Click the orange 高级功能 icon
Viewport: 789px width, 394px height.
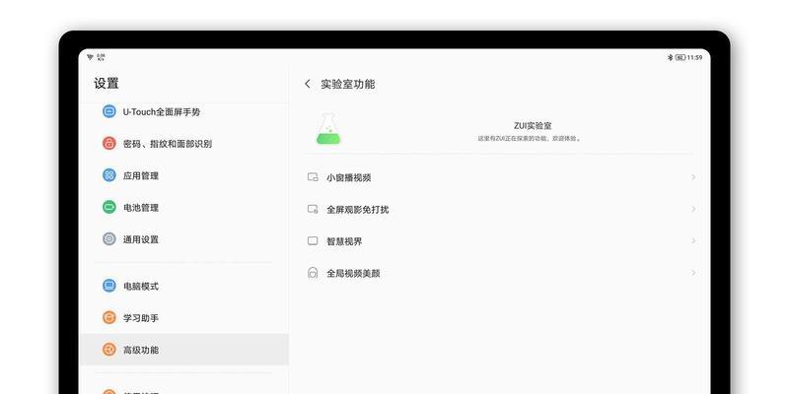(109, 350)
